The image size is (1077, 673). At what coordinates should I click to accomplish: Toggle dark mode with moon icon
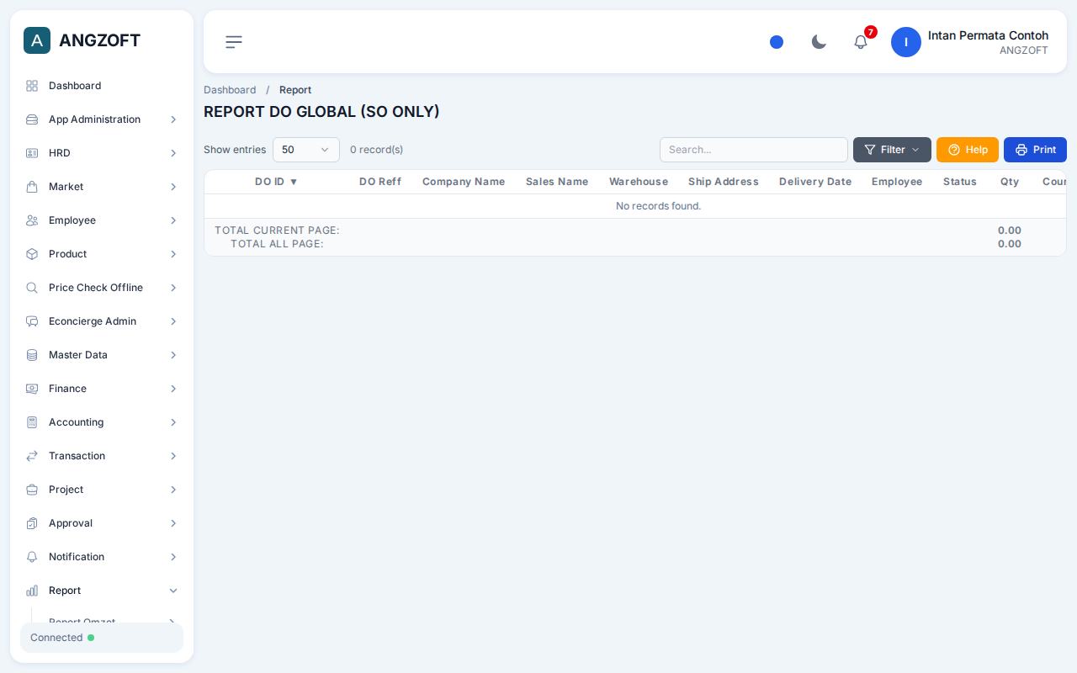click(819, 42)
